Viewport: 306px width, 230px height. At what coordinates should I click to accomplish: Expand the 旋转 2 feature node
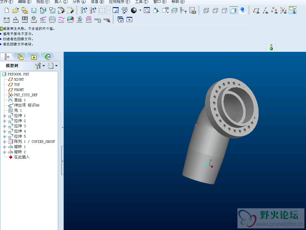(x=5, y=152)
